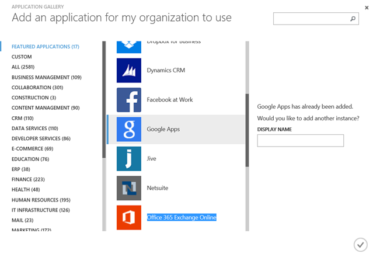Click the Jive app icon
The height and width of the screenshot is (257, 373).
pos(128,159)
